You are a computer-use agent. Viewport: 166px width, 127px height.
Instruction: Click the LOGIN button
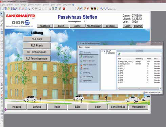tap(127, 26)
